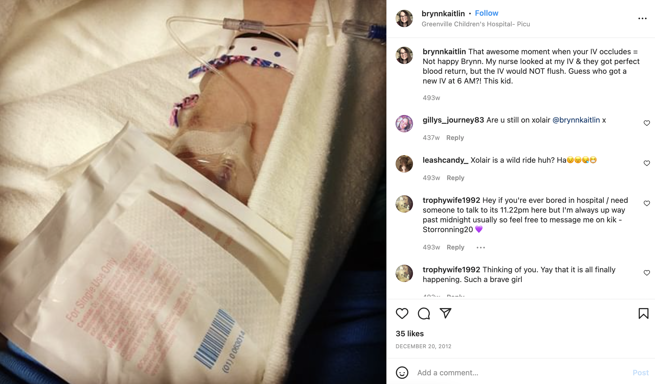This screenshot has height=384, width=655.
Task: Open the comment bubble icon
Action: pyautogui.click(x=424, y=313)
